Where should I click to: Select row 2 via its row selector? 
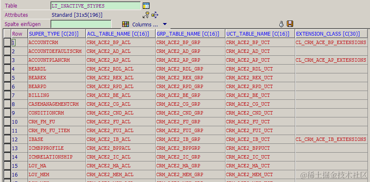pyautogui.click(x=7, y=52)
